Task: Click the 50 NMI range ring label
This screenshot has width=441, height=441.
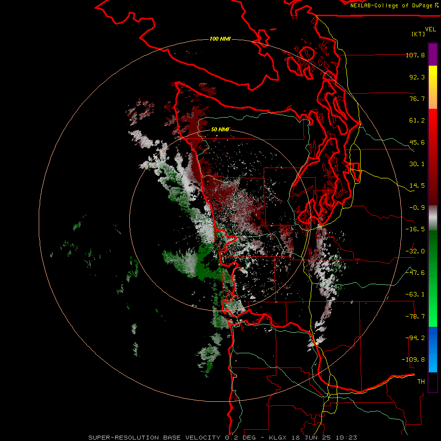Action: point(220,130)
